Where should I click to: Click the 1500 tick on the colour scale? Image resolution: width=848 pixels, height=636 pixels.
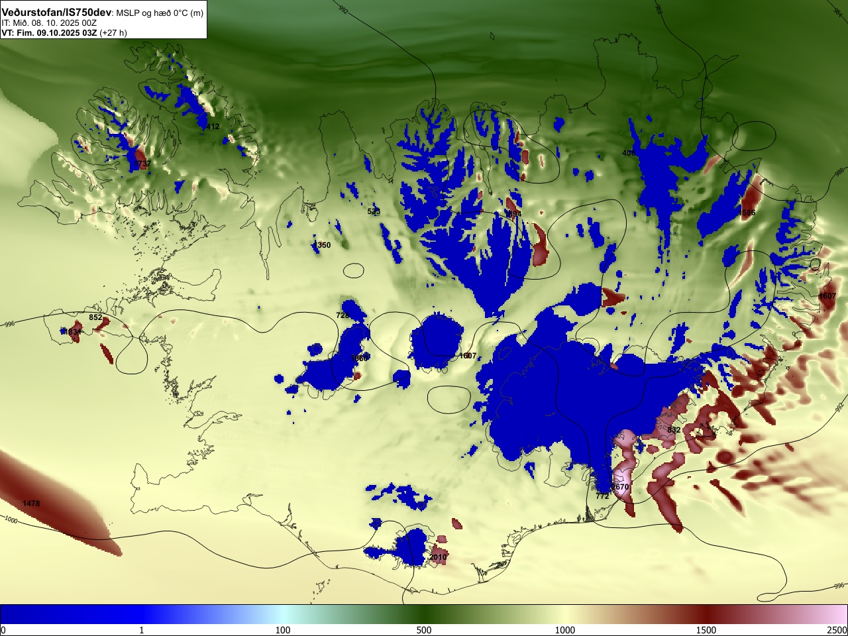click(x=706, y=630)
